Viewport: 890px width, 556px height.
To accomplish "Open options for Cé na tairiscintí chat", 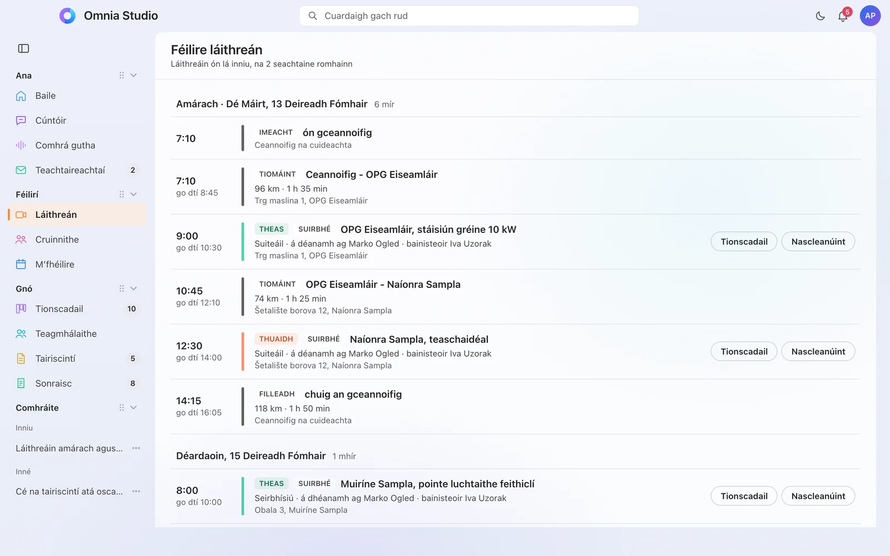I will pos(136,492).
